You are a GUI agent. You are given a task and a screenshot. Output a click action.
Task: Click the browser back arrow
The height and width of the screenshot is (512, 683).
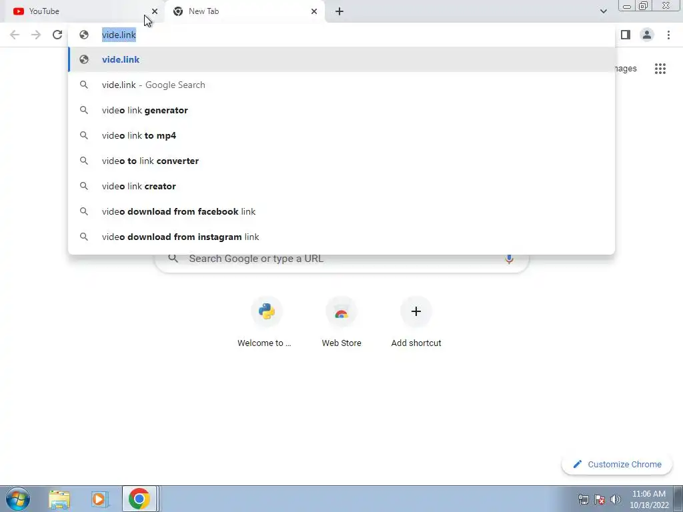click(15, 35)
